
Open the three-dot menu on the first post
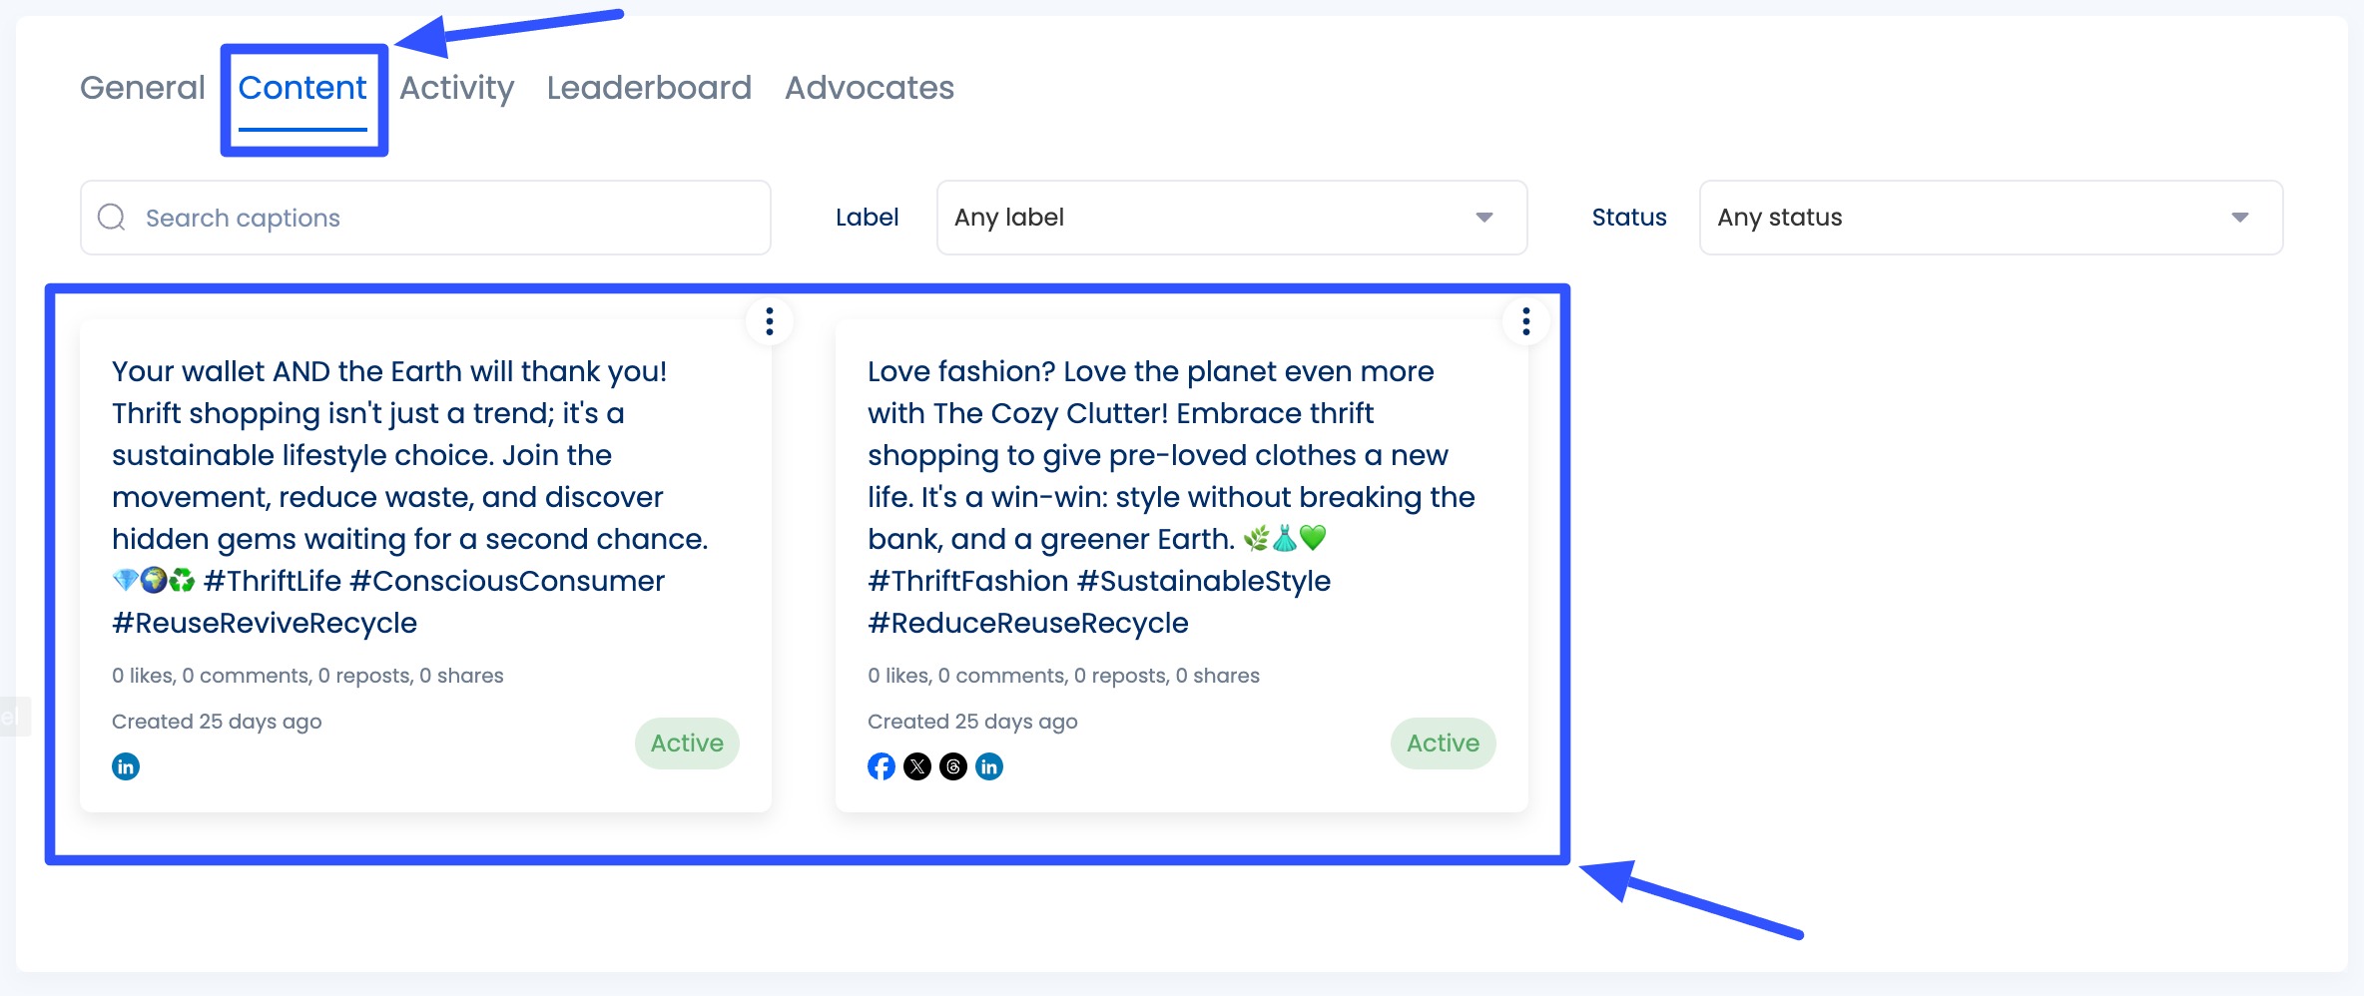click(x=770, y=321)
